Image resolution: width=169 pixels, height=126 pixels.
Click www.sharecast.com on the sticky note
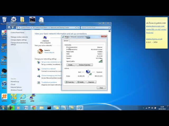155,26
